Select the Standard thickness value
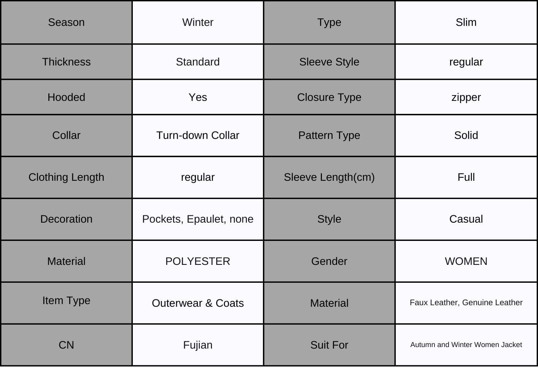The image size is (538, 368). 197,62
